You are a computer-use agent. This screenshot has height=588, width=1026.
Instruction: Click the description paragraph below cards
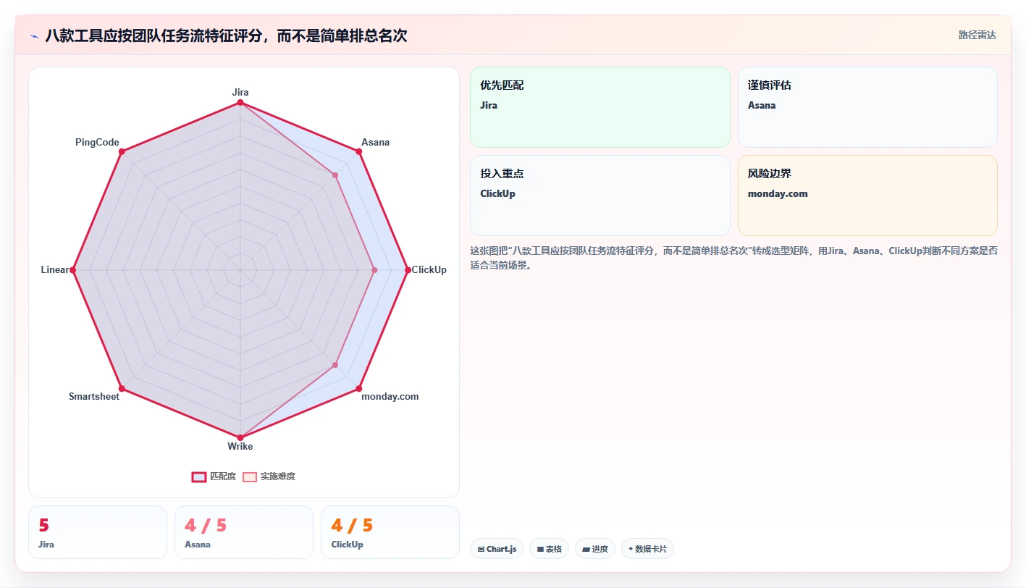tap(733, 258)
